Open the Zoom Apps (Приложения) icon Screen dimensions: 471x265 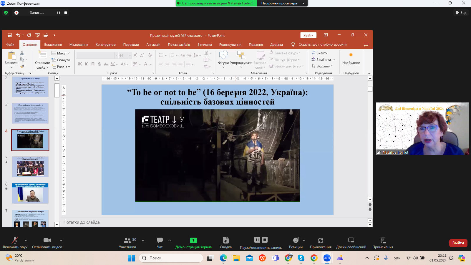(x=321, y=240)
